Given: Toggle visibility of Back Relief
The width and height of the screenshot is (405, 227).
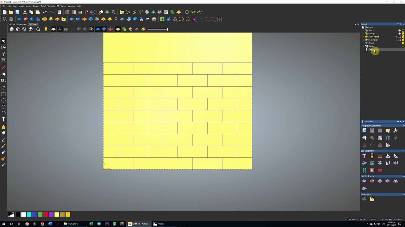Looking at the screenshot, I should (x=403, y=40).
